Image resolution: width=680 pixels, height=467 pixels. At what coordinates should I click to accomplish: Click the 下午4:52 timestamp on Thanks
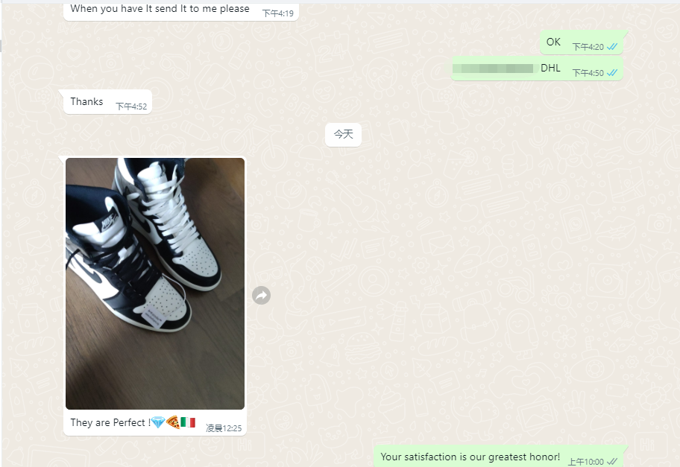pyautogui.click(x=131, y=107)
